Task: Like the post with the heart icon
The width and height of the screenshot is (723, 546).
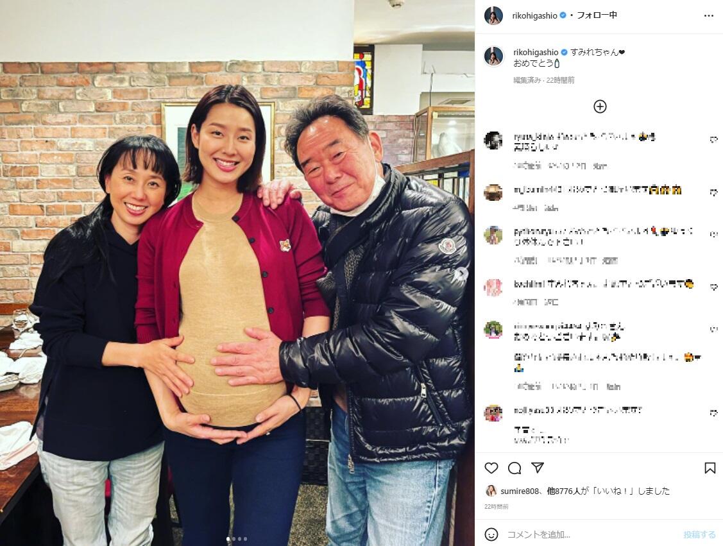Action: click(491, 468)
